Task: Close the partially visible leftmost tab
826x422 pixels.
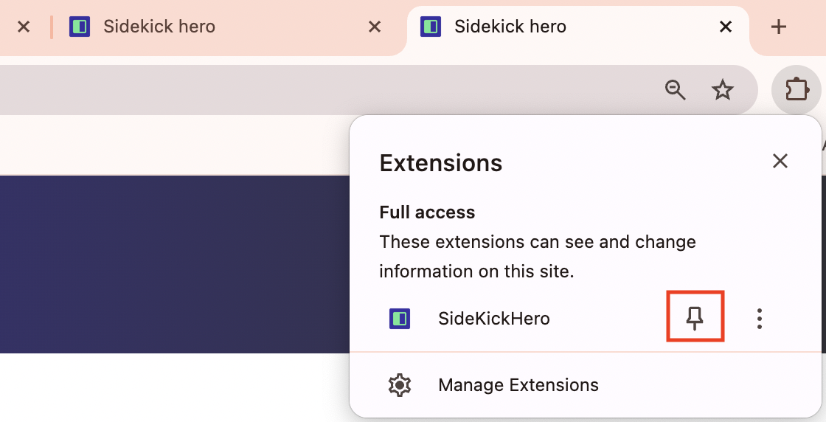Action: coord(24,27)
